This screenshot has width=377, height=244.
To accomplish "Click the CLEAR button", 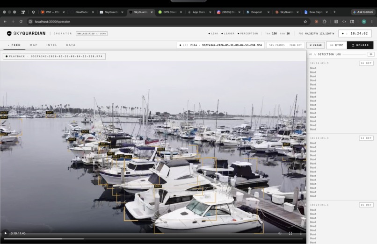I will pos(315,45).
